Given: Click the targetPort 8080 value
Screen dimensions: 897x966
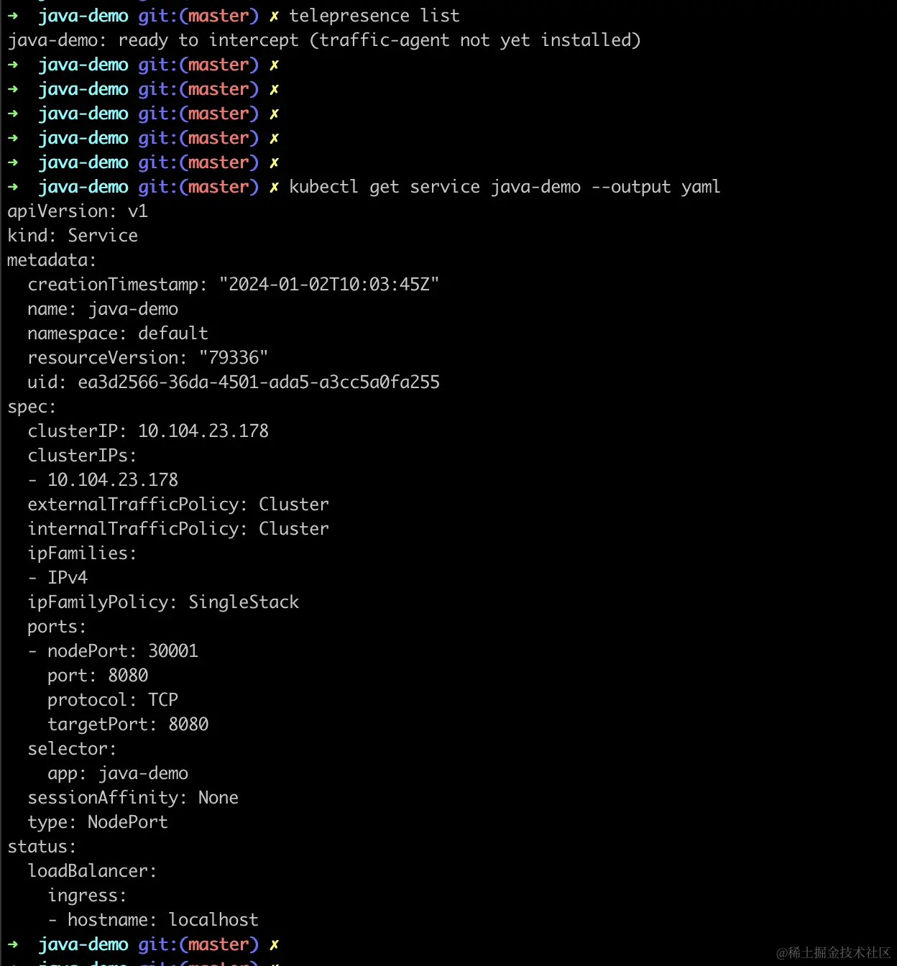Looking at the screenshot, I should pyautogui.click(x=188, y=724).
